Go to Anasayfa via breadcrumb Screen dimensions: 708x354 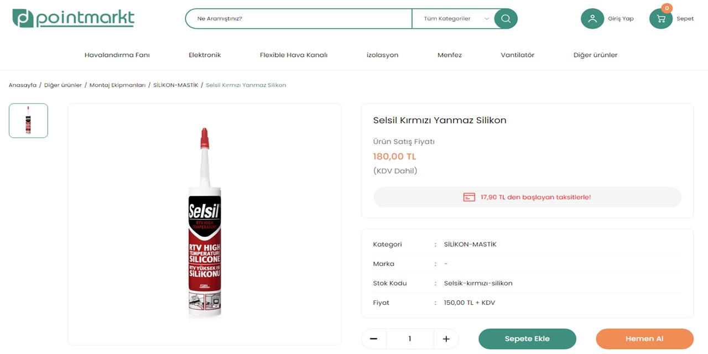click(x=23, y=85)
